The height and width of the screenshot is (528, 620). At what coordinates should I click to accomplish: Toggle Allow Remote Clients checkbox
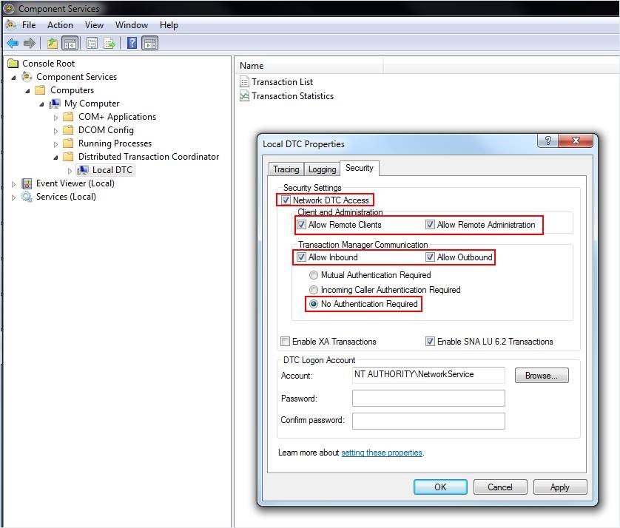coord(301,225)
